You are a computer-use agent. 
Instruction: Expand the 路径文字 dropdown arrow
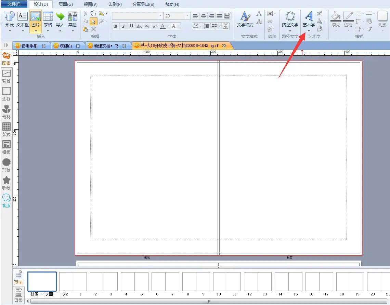click(x=290, y=31)
